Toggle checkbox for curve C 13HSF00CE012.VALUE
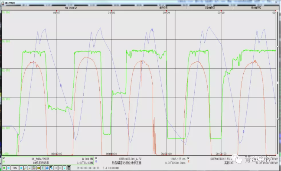 [x=188, y=158]
